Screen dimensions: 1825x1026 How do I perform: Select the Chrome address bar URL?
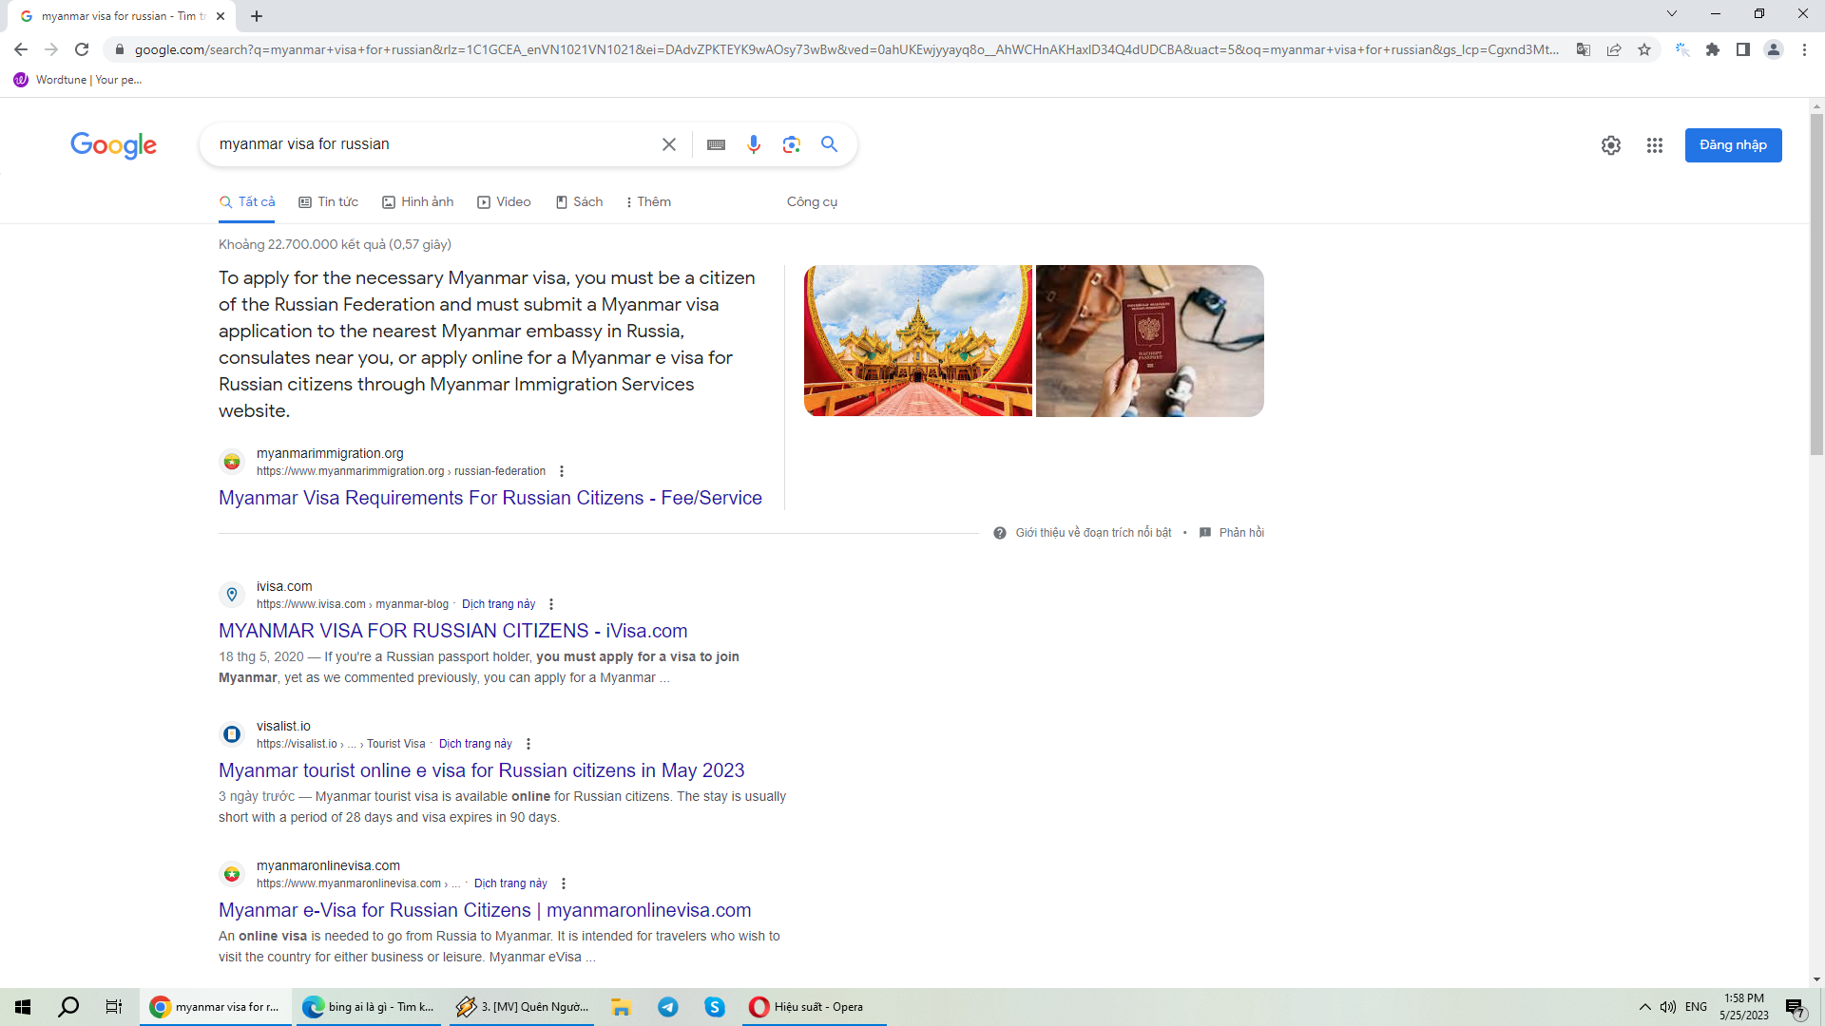tap(846, 49)
